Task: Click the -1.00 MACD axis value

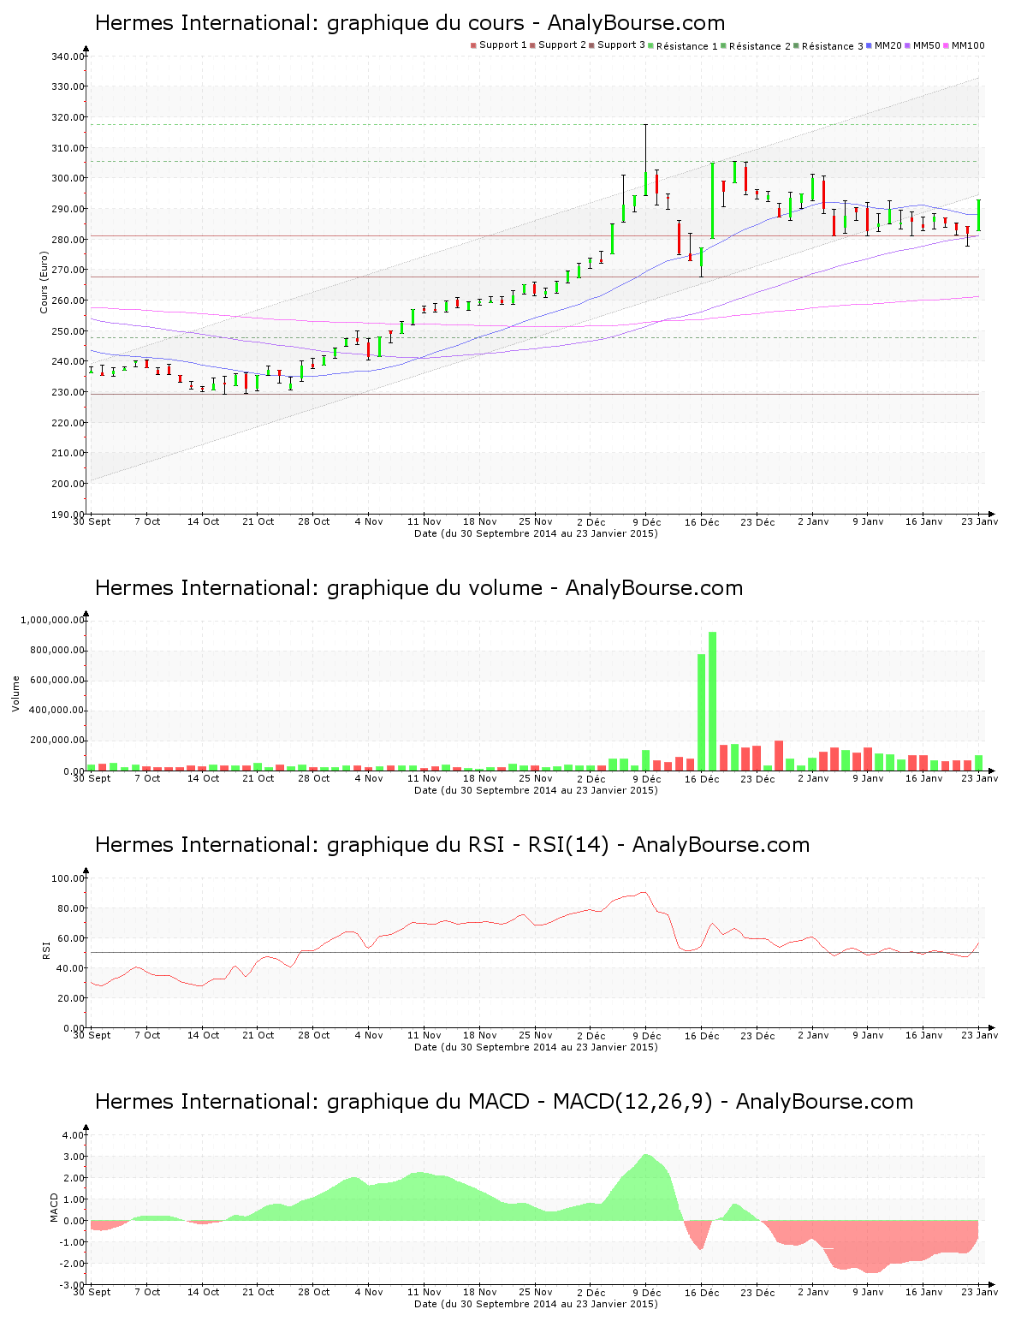Action: pos(73,1242)
